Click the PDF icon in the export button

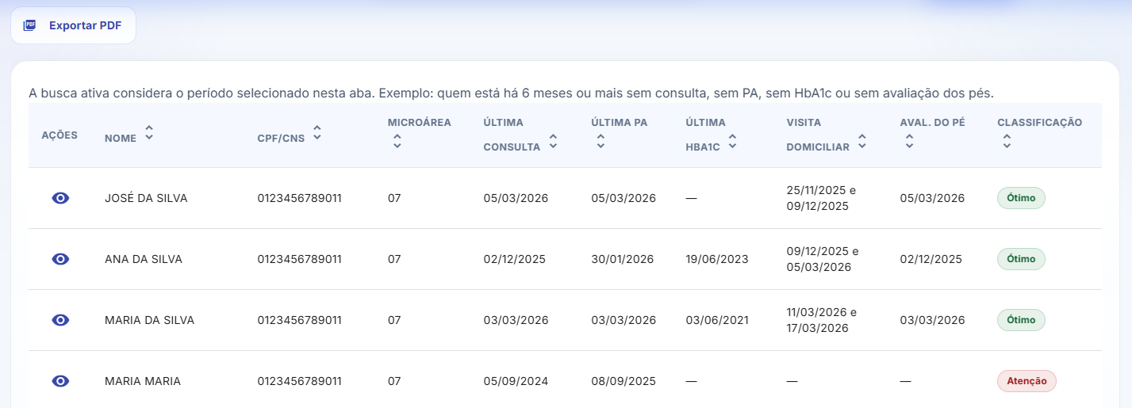click(x=30, y=25)
